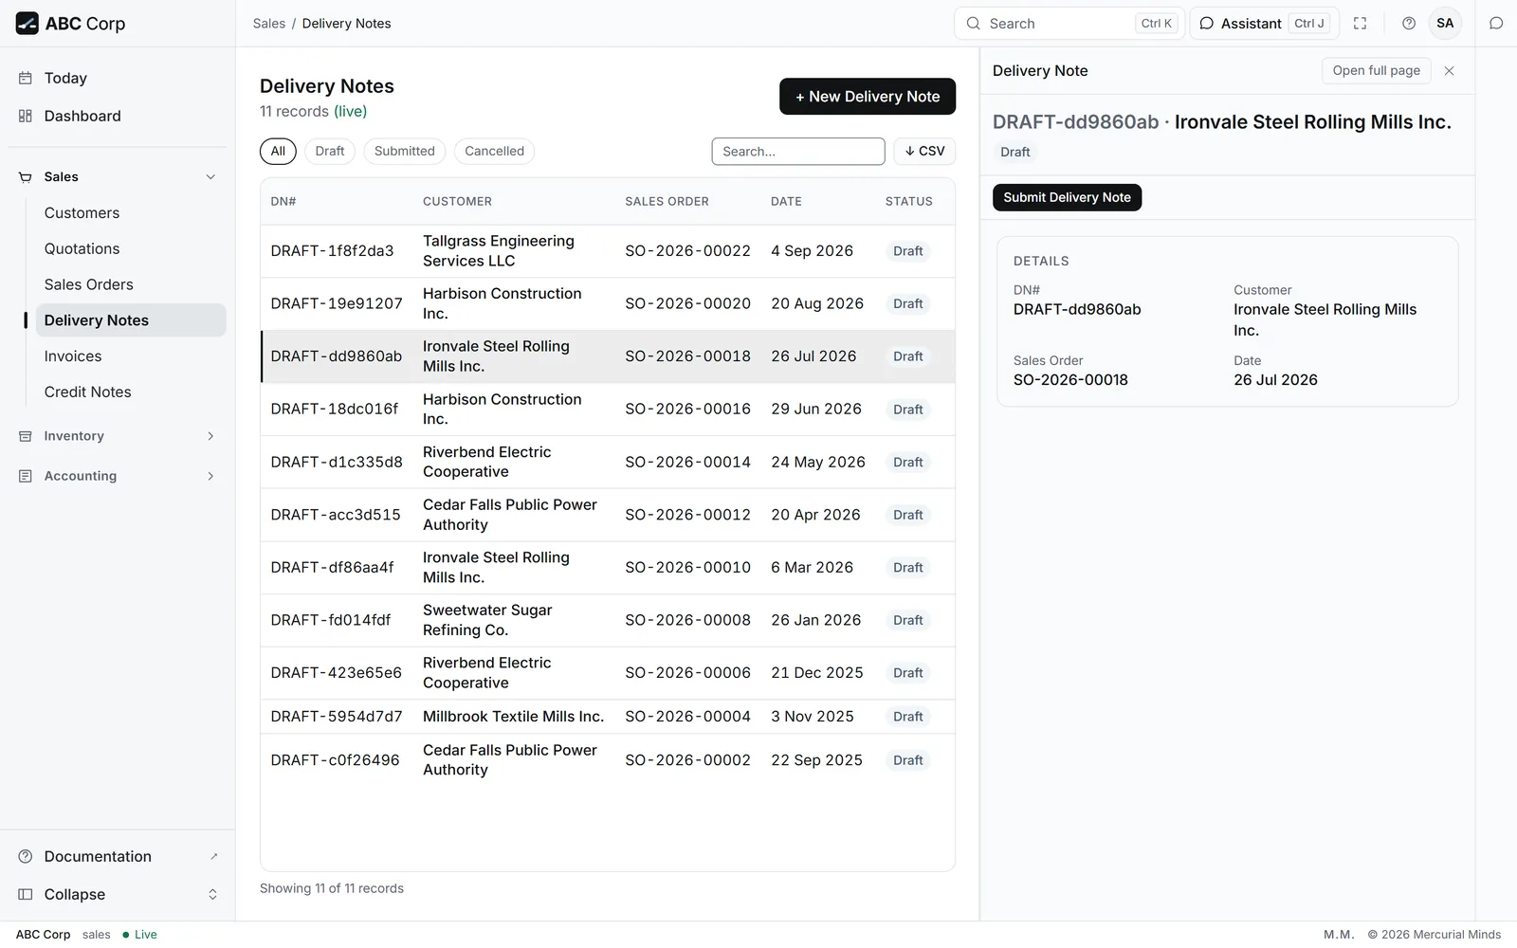Open Invoices in the sidebar
The width and height of the screenshot is (1517, 948).
click(x=131, y=356)
